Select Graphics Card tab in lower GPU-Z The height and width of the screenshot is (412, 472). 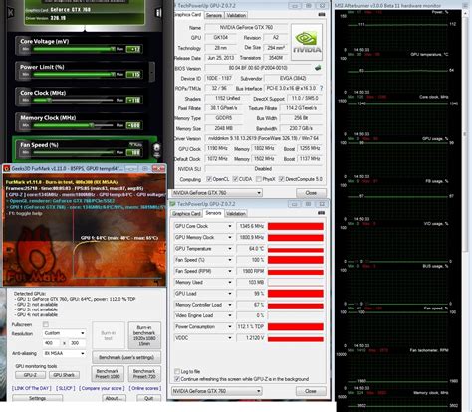(186, 214)
